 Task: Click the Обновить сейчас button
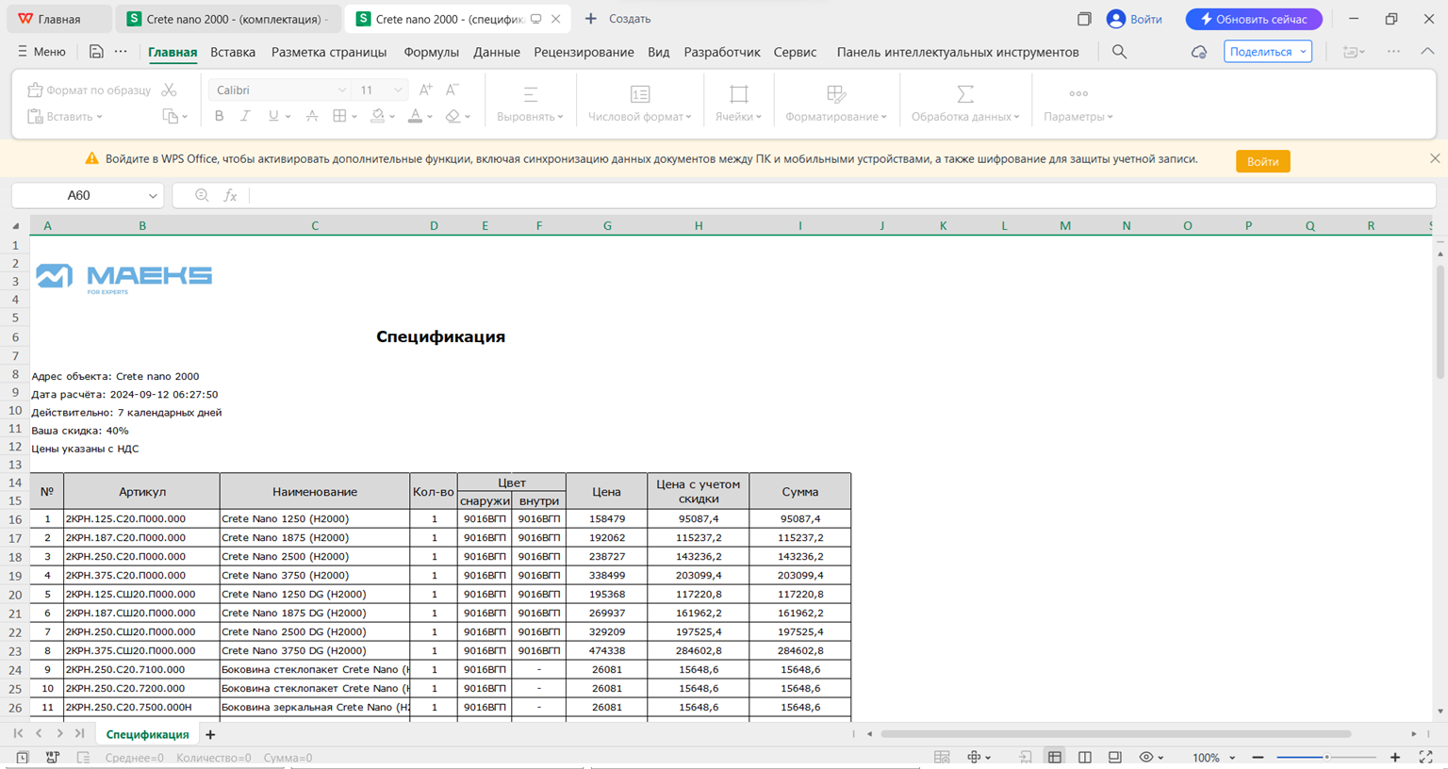[1254, 19]
